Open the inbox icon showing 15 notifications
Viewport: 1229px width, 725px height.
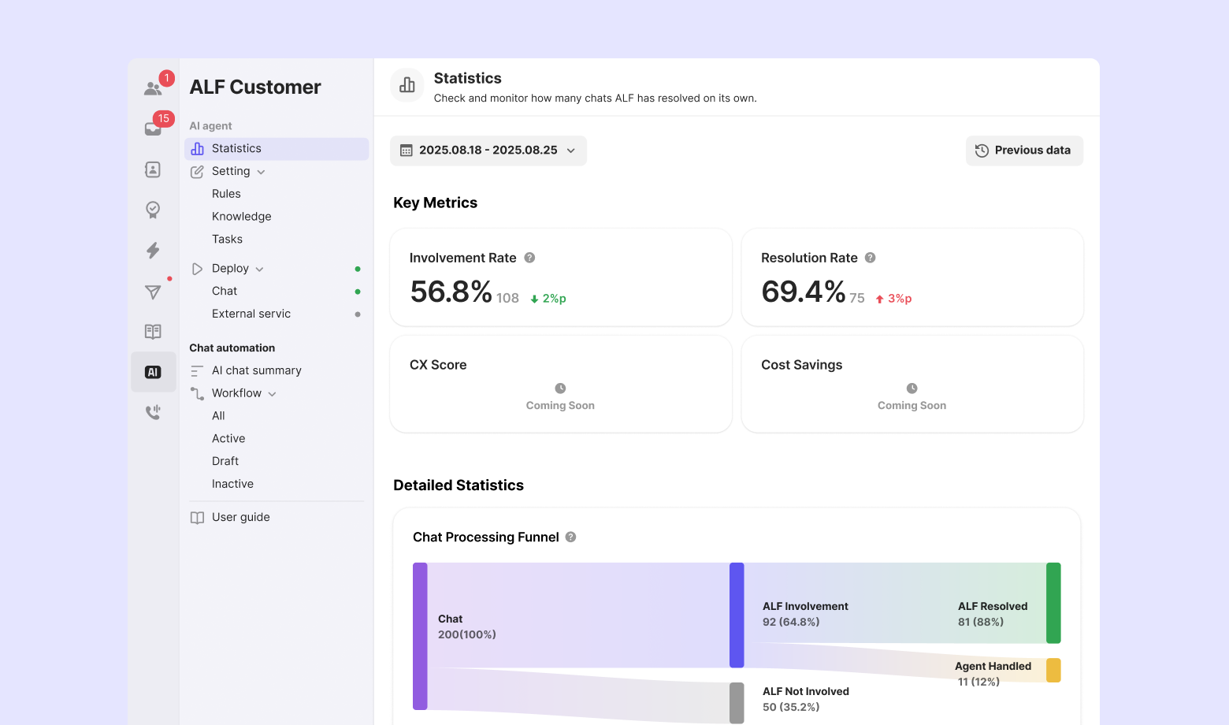coord(153,128)
